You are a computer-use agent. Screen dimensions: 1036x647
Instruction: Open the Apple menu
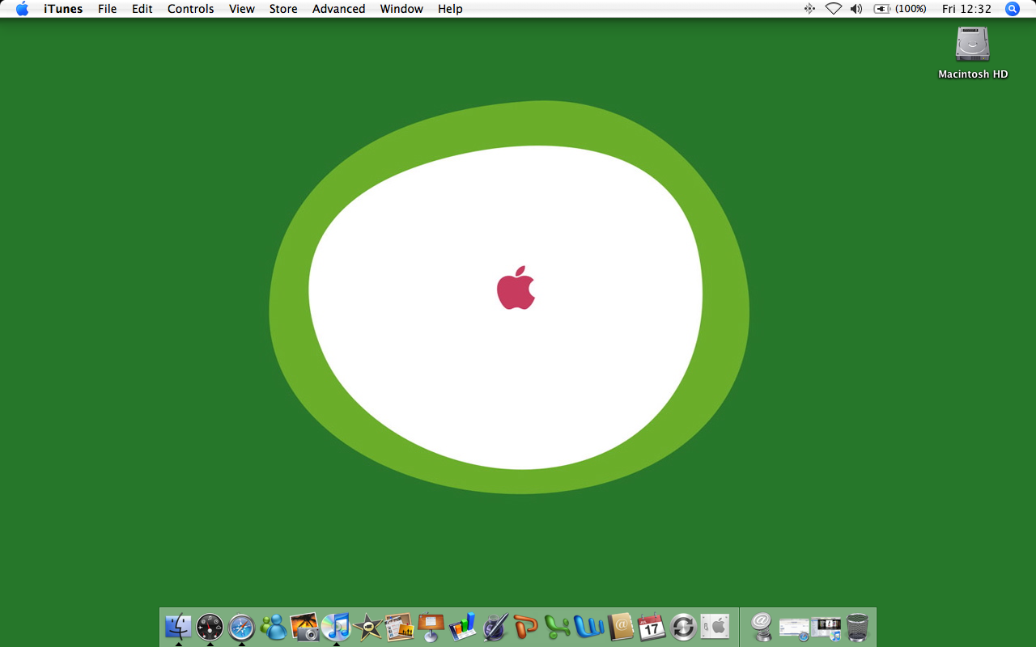point(22,9)
